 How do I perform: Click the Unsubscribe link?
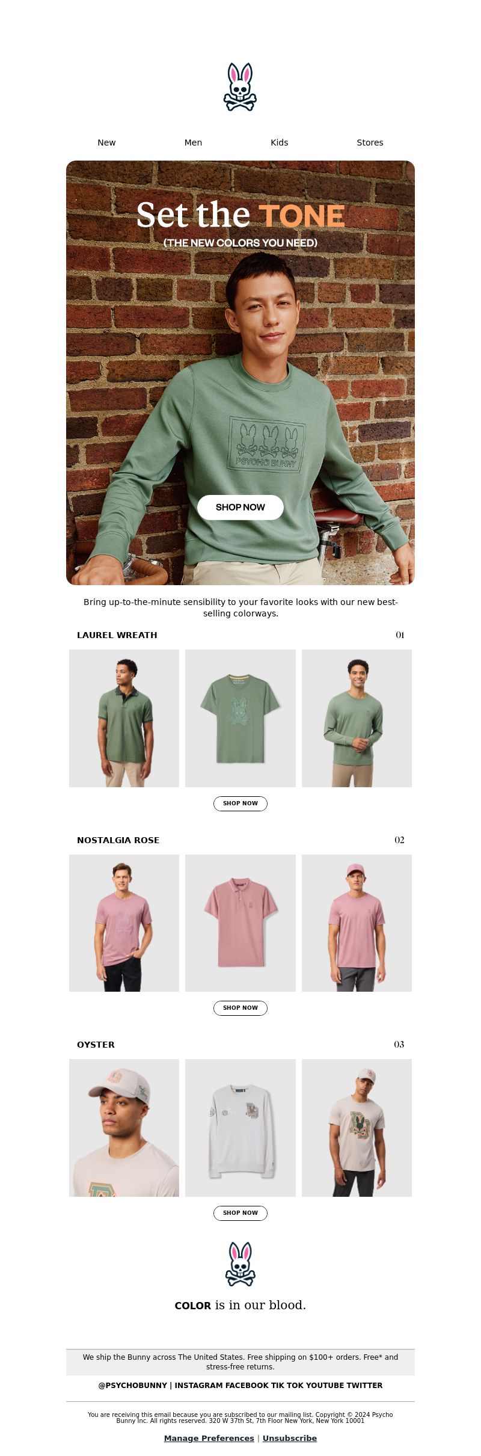[x=290, y=1438]
